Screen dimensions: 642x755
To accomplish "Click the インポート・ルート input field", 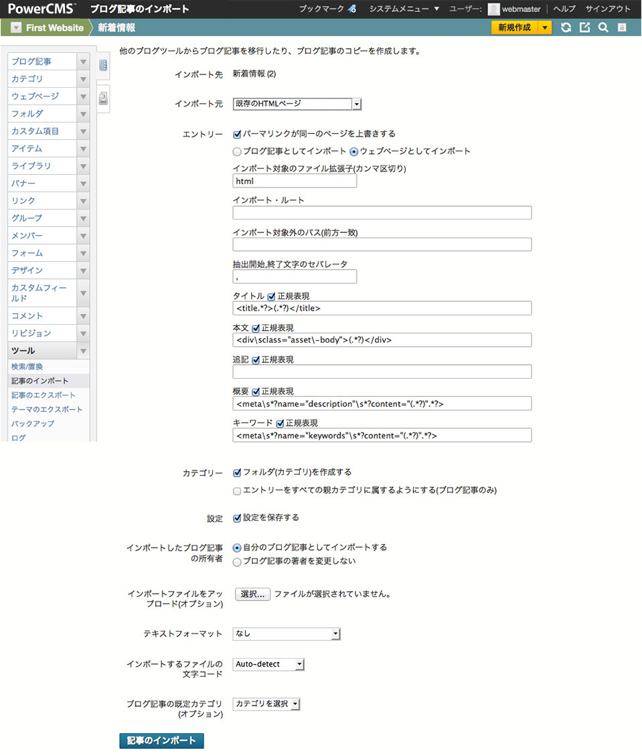I will 382,213.
